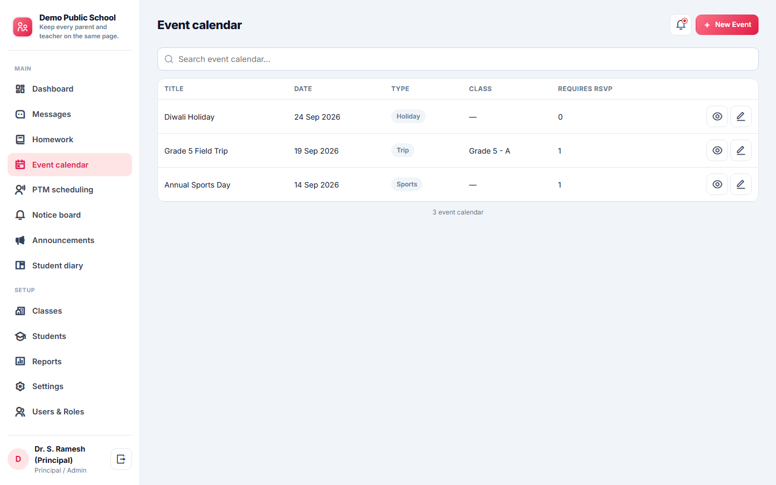776x485 pixels.
Task: Edit the Grade 5 Field Trip event
Action: coord(741,150)
